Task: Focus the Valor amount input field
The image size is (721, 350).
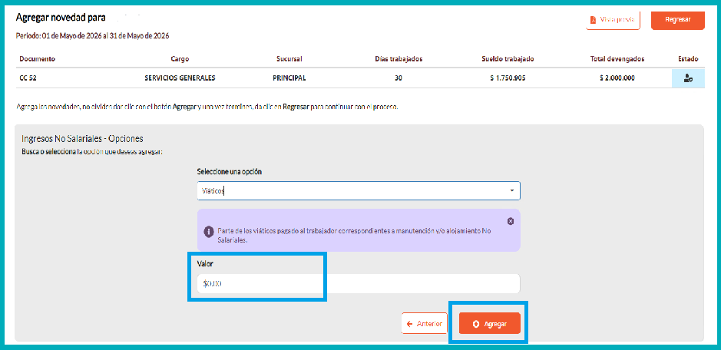Action: click(x=359, y=284)
